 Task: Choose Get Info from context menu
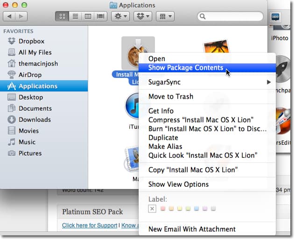coord(207,111)
